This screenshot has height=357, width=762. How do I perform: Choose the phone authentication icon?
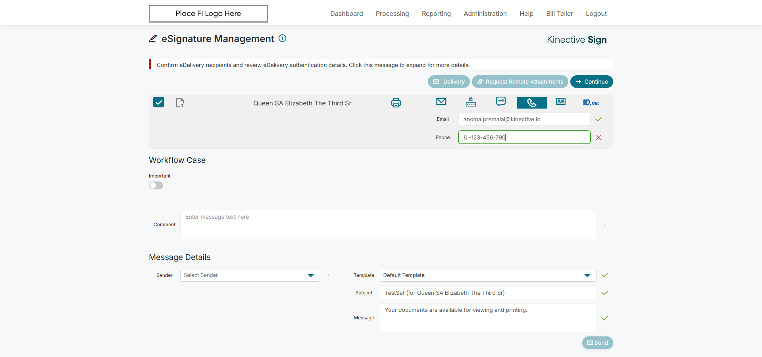tap(532, 103)
